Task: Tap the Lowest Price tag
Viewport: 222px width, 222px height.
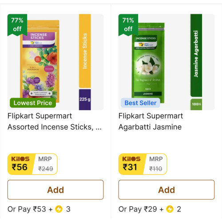Action: coord(33,103)
